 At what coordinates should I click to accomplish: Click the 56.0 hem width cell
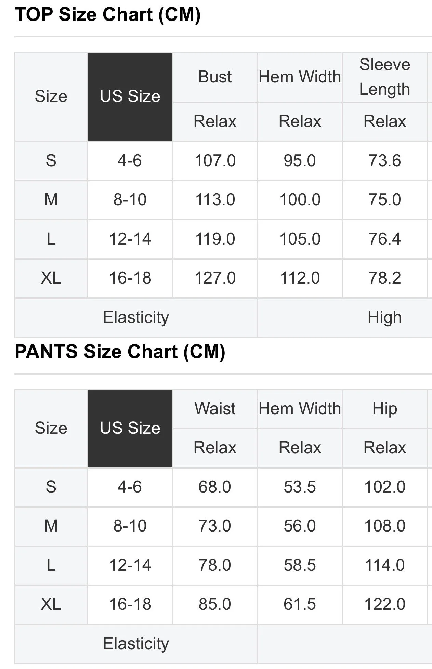[x=300, y=526]
